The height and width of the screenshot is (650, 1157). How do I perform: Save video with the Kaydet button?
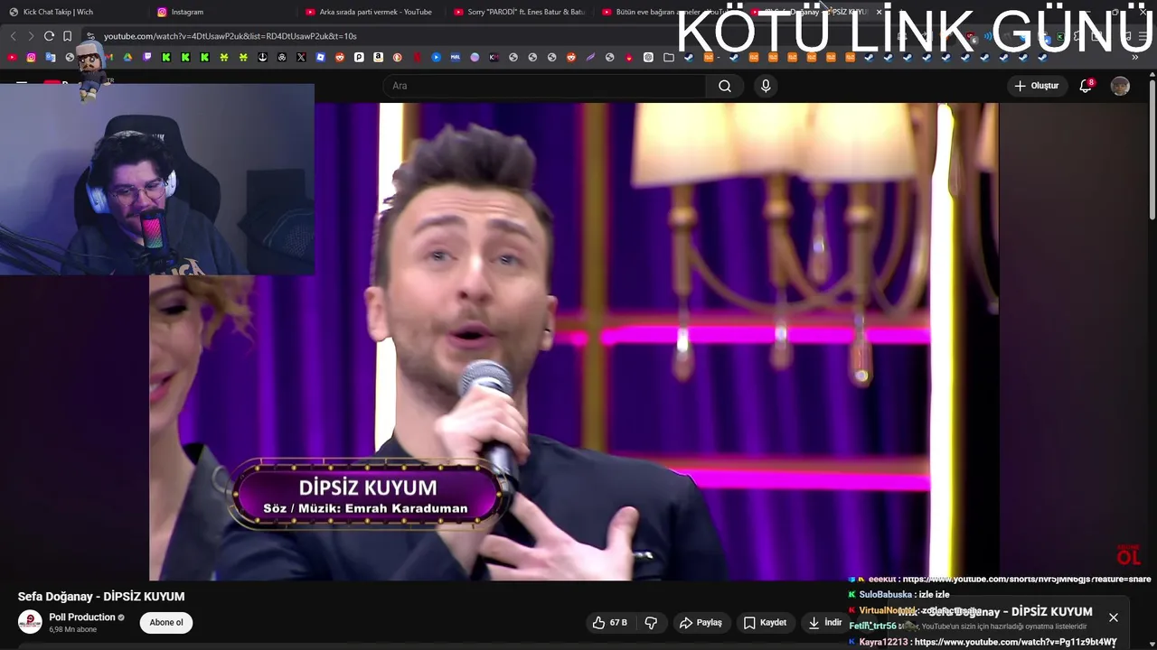765,623
